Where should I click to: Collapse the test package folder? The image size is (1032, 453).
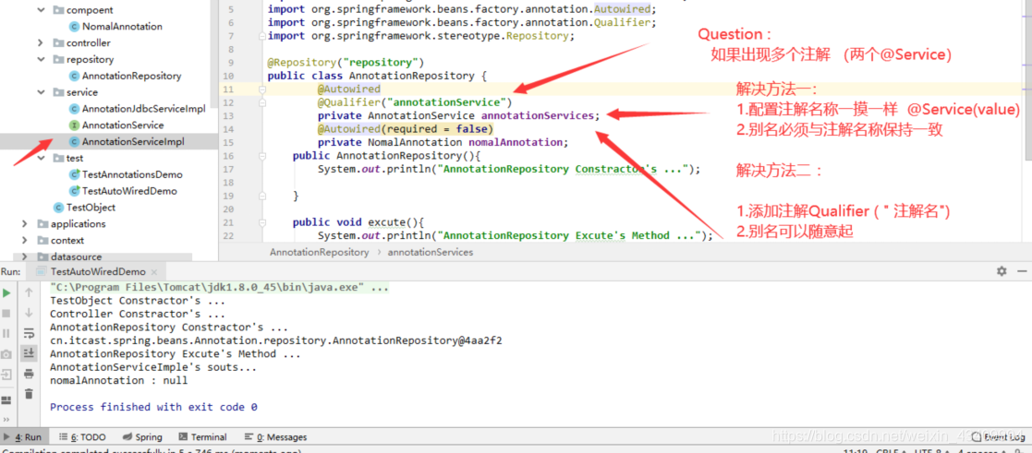point(42,158)
